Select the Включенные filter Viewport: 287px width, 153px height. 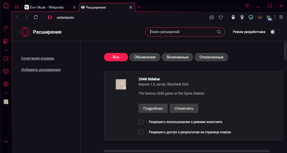(177, 57)
